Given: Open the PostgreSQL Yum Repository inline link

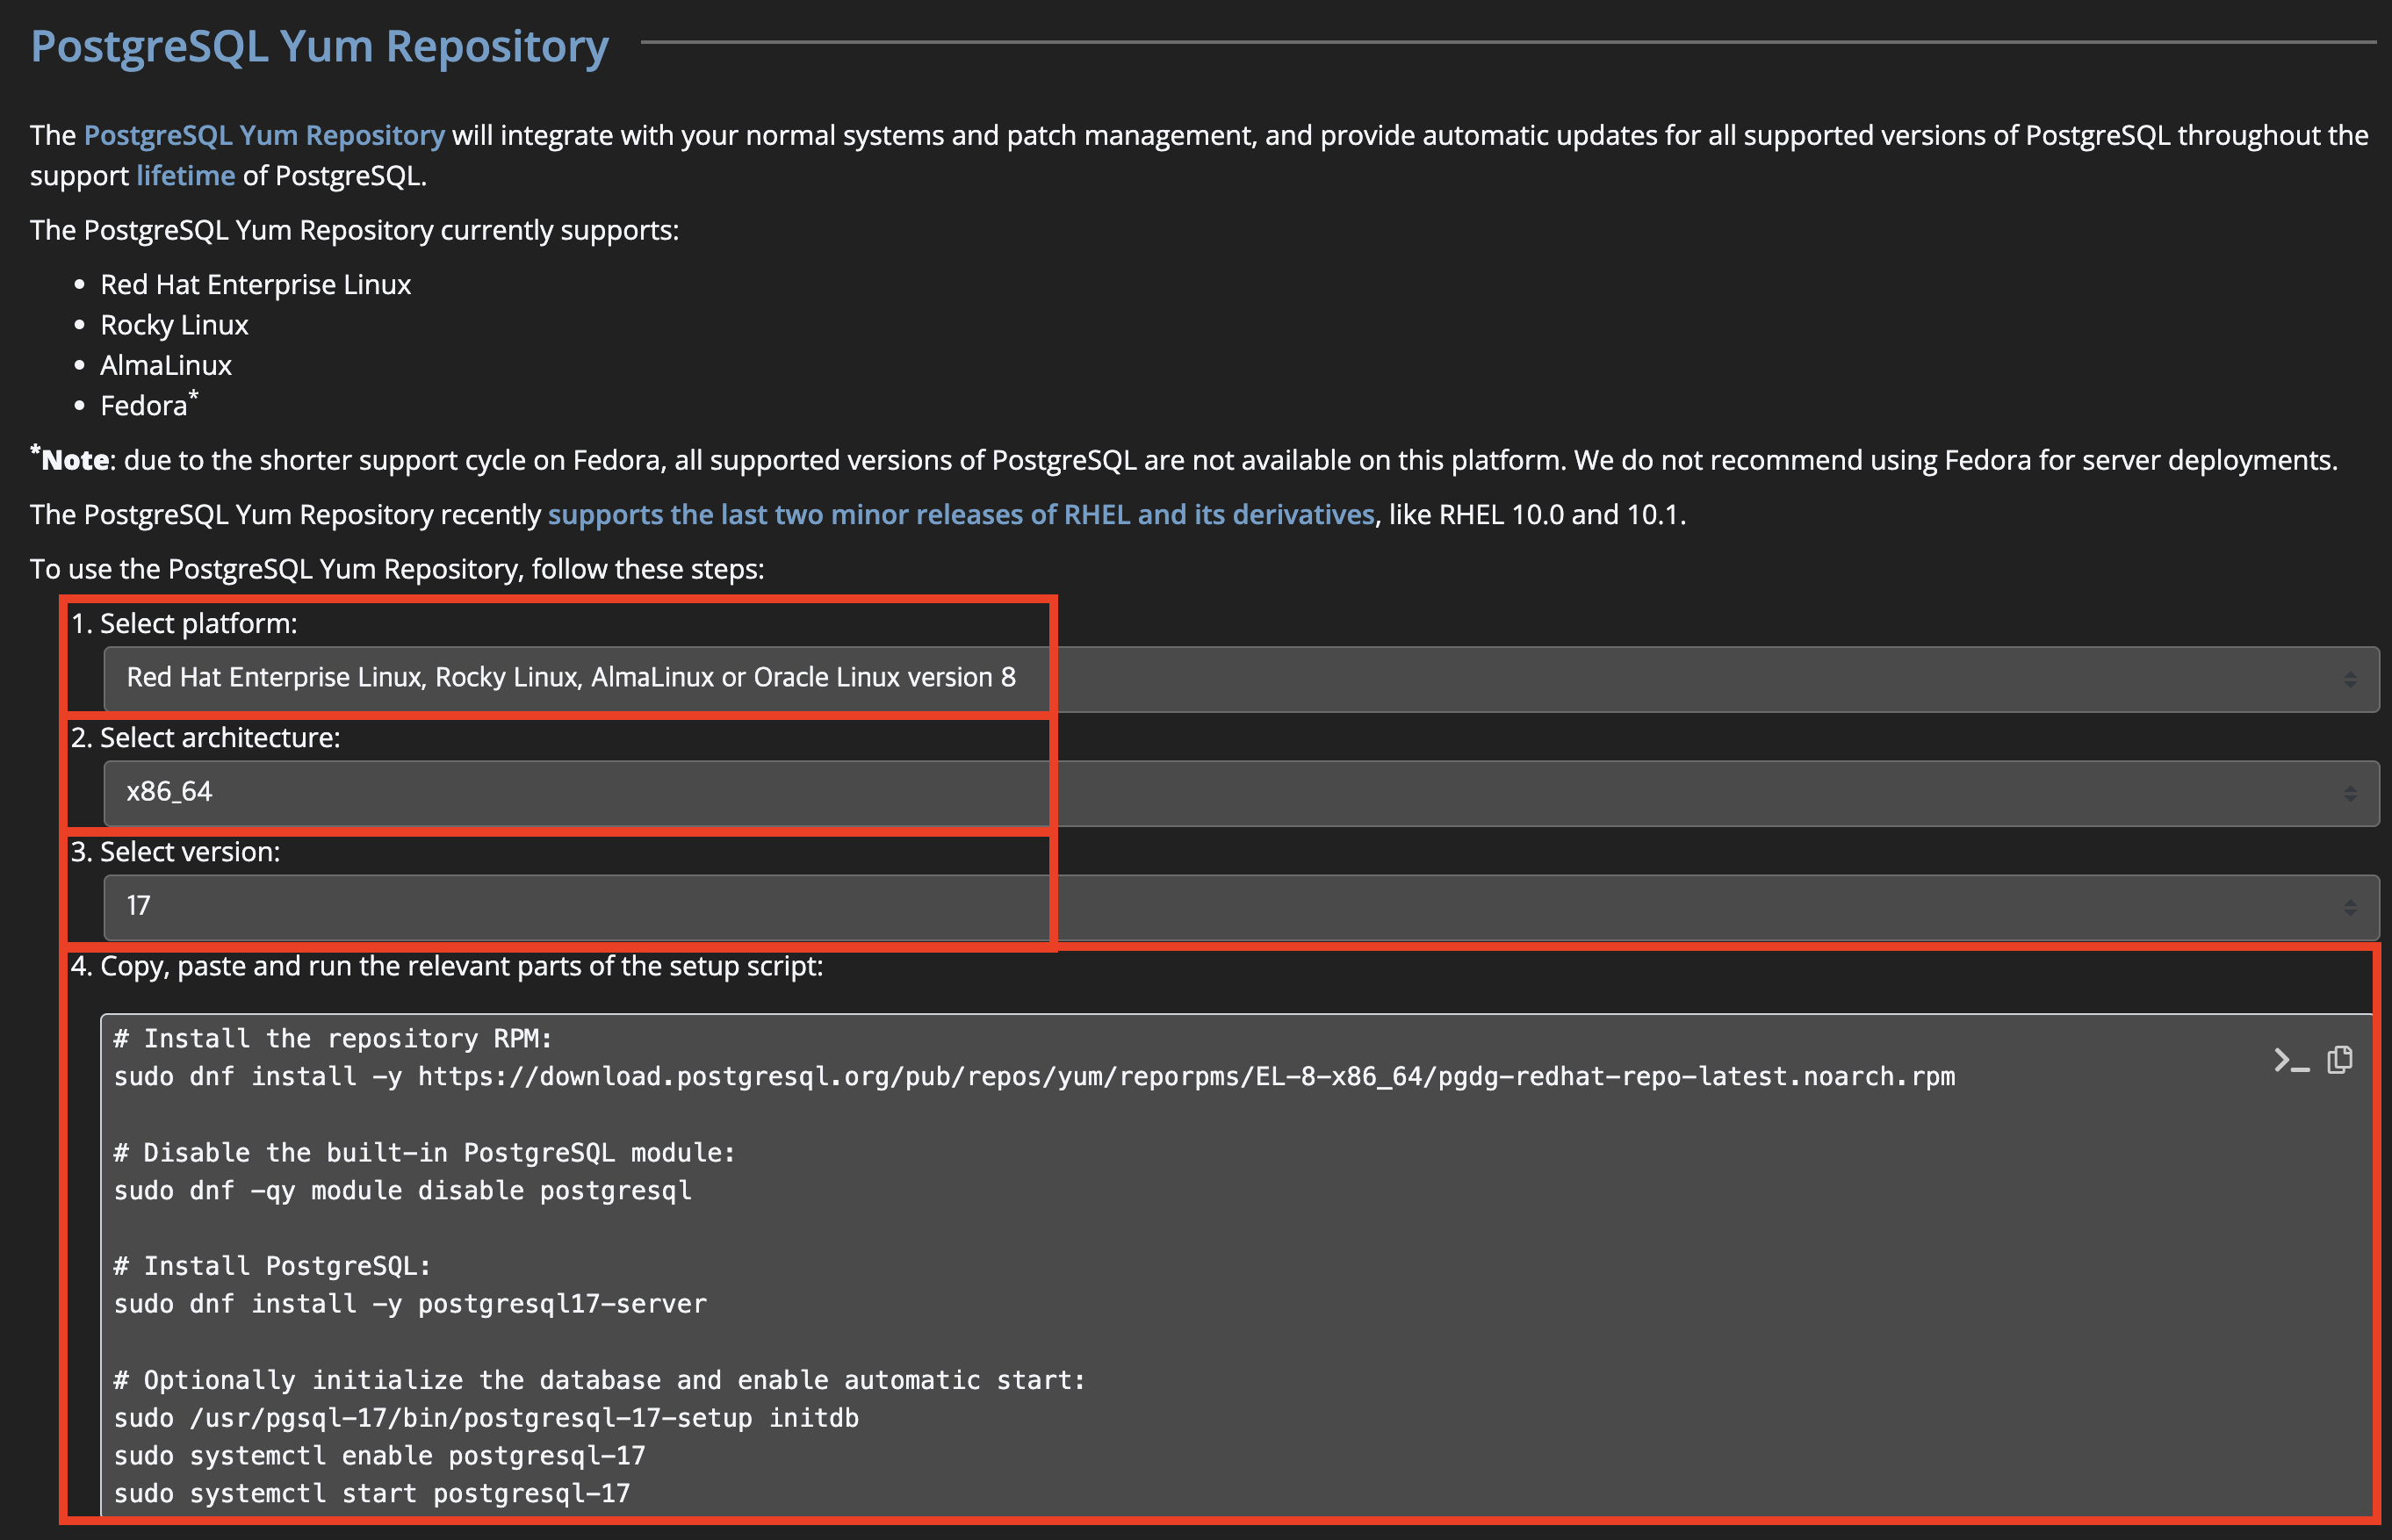Looking at the screenshot, I should point(264,135).
